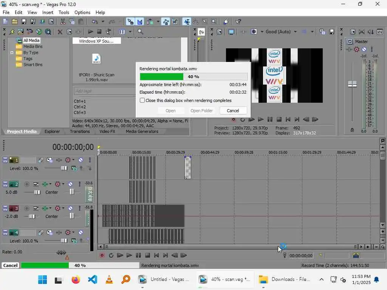Switch to the Transitions tab
This screenshot has height=290, width=387.
coord(80,131)
